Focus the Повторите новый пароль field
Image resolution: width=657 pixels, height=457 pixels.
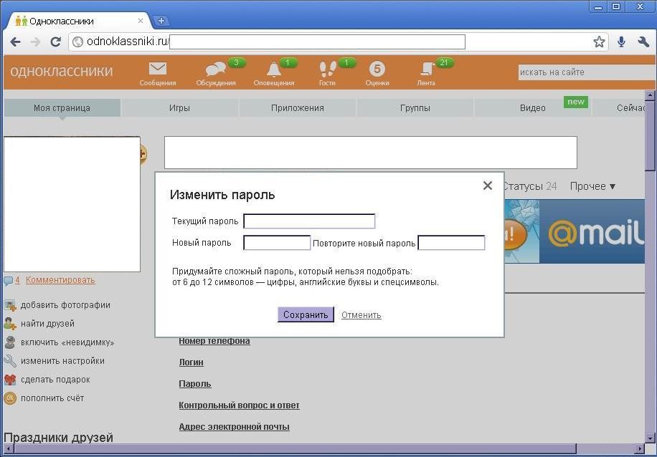tap(451, 243)
